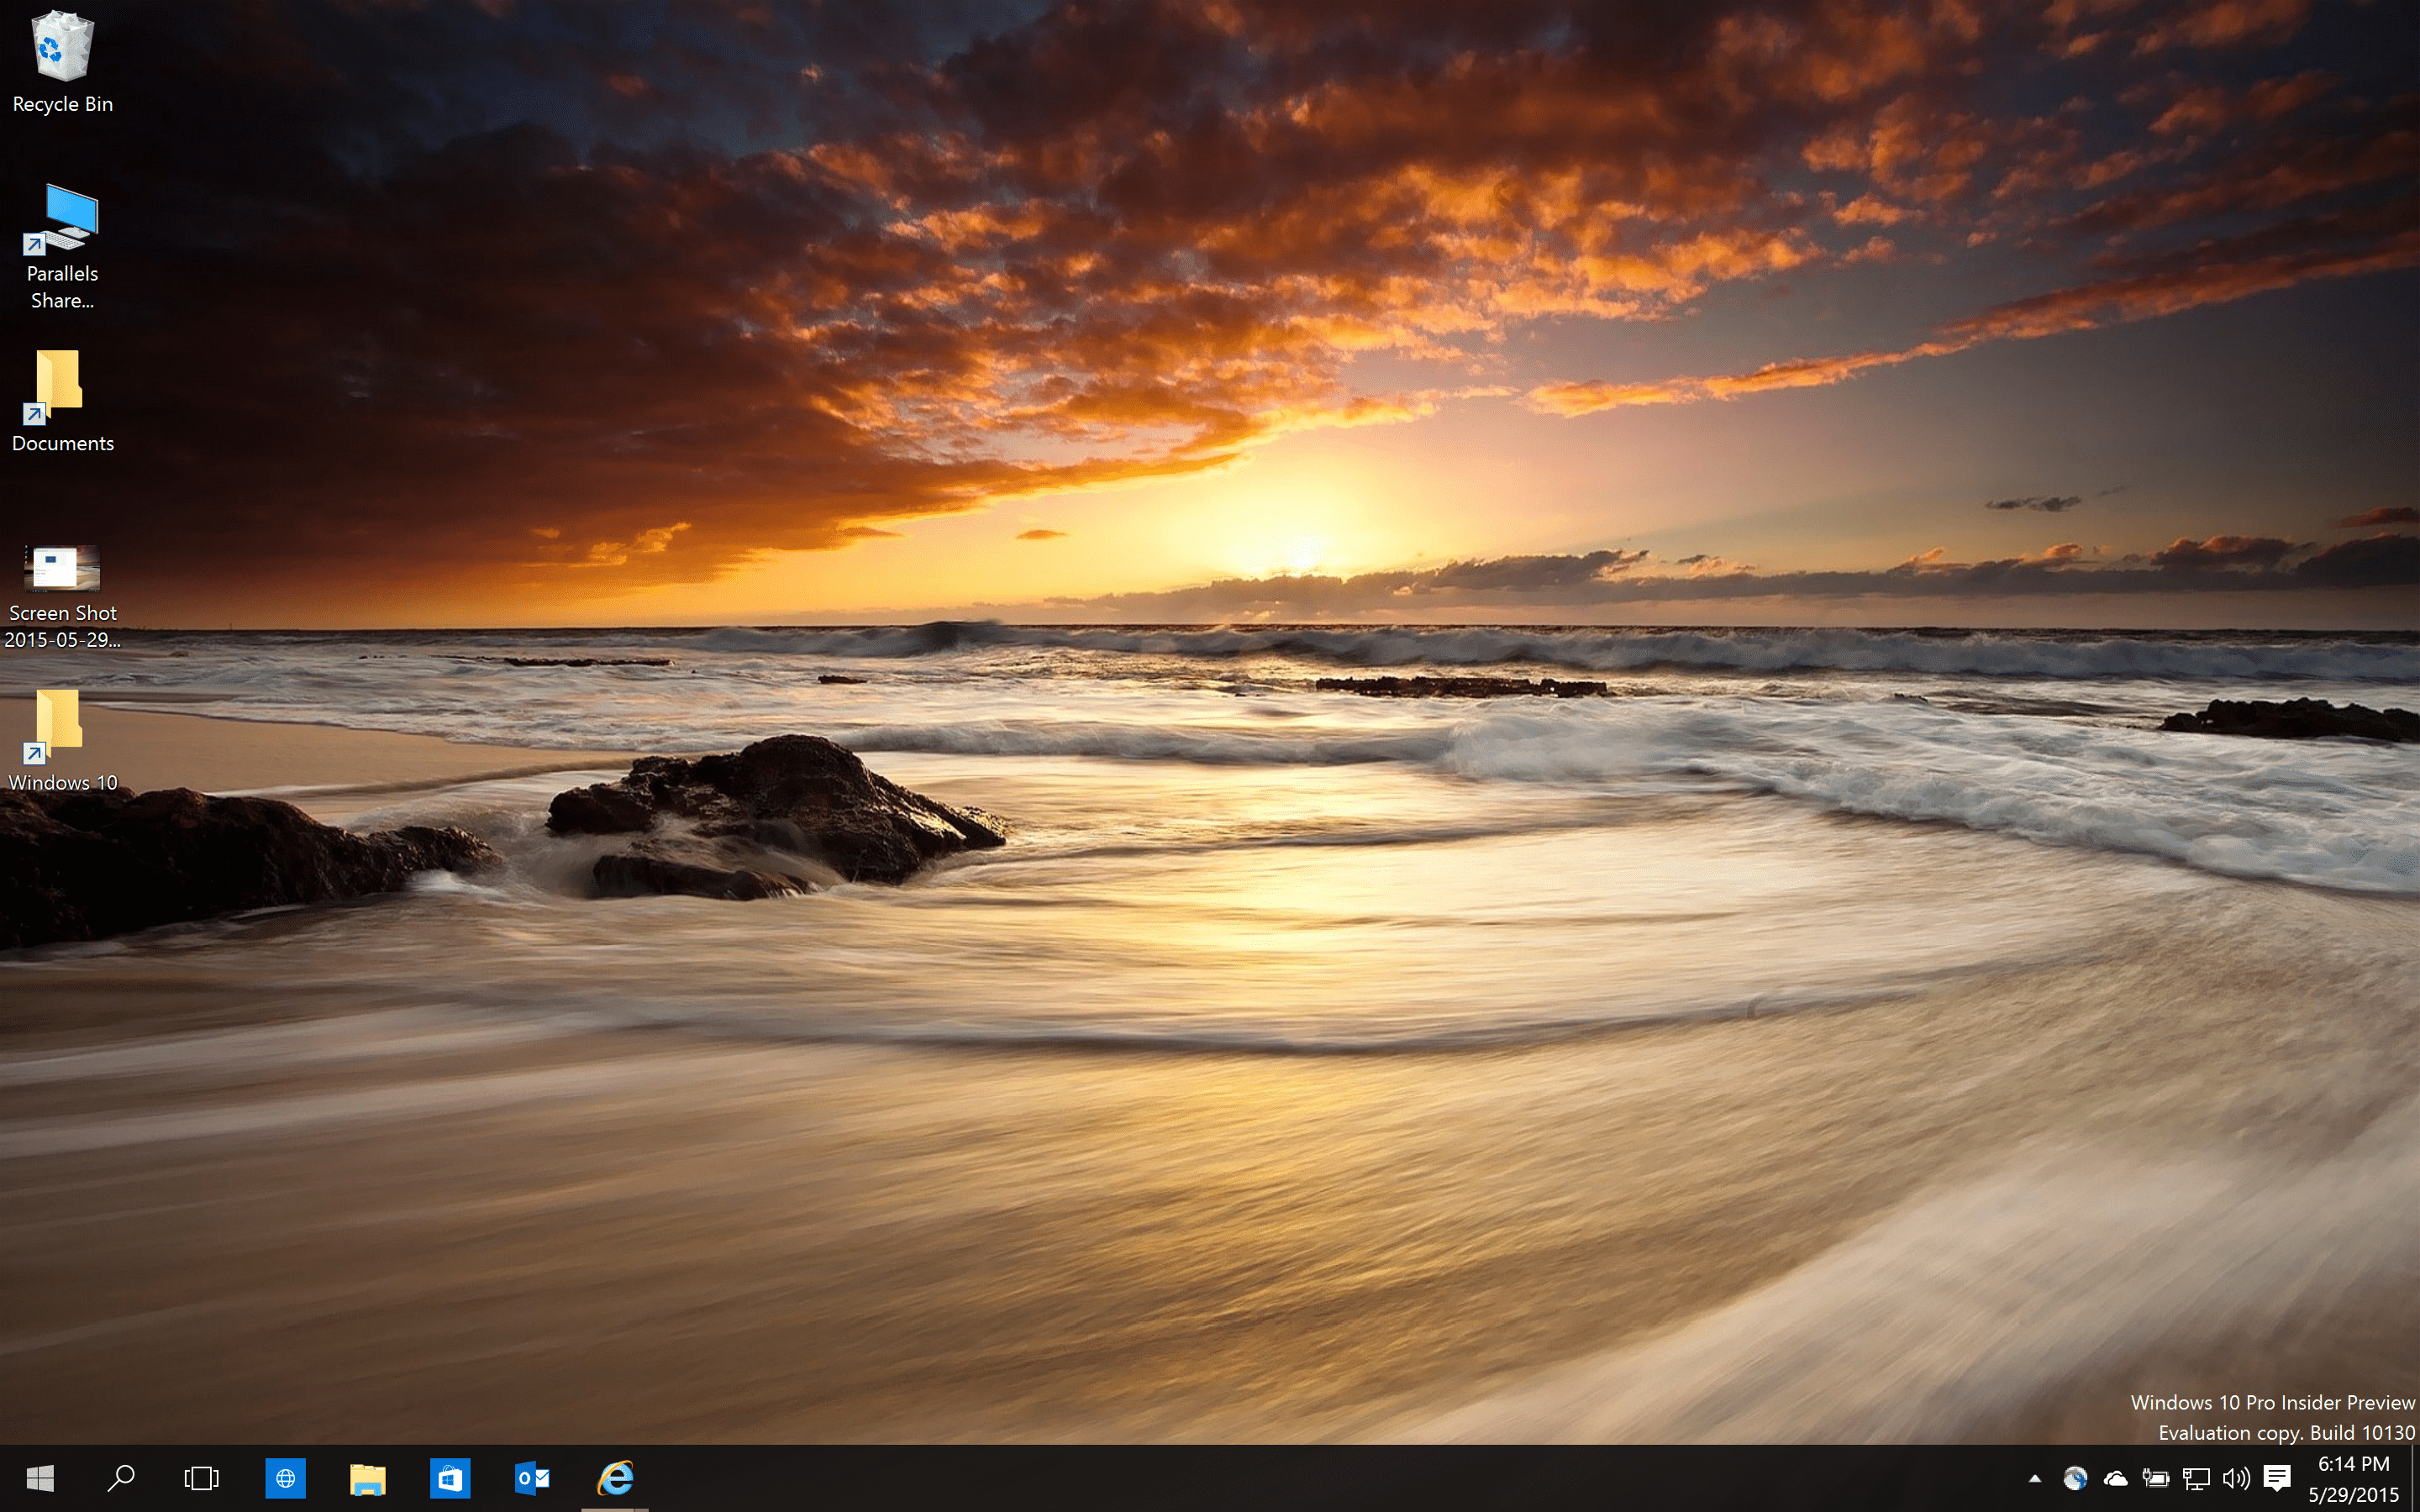Image resolution: width=2420 pixels, height=1512 pixels.
Task: Click the battery power tray icon
Action: tap(2156, 1478)
